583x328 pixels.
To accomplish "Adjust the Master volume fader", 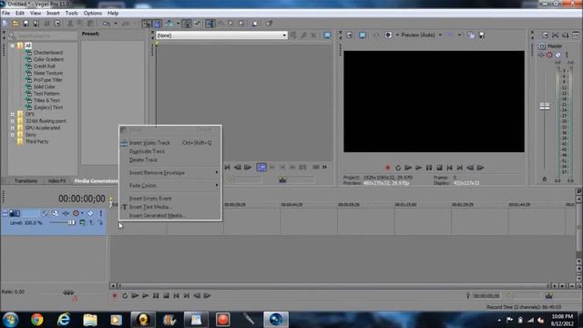I will (x=545, y=107).
